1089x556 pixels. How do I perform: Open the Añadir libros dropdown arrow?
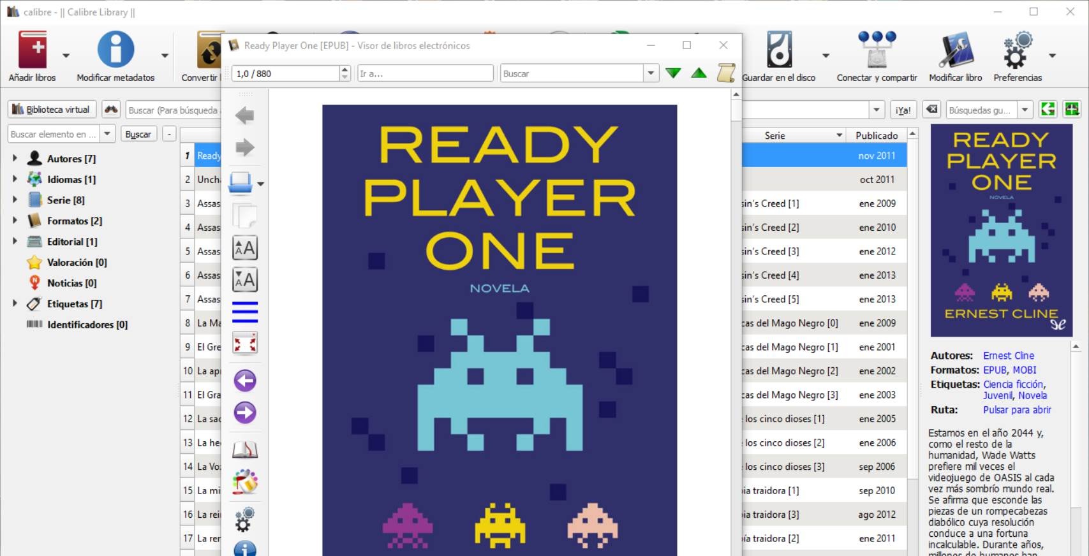66,56
